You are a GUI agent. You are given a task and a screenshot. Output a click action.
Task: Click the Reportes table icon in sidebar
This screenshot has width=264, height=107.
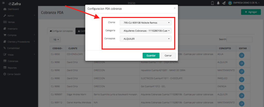click(x=5, y=68)
